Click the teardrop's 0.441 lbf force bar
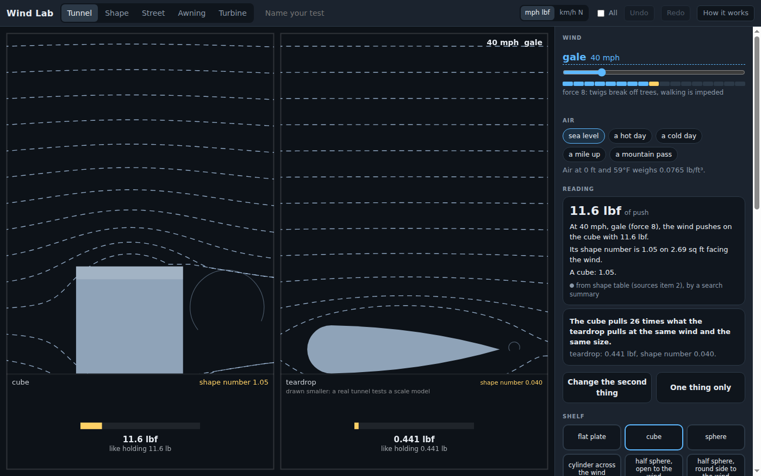The width and height of the screenshot is (761, 476). coord(414,426)
